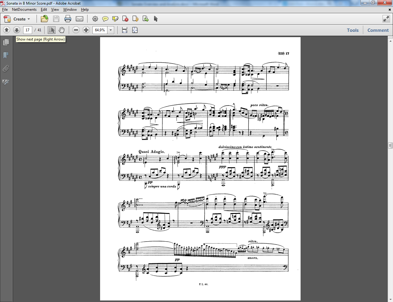Go to the previous page

(x=7, y=30)
